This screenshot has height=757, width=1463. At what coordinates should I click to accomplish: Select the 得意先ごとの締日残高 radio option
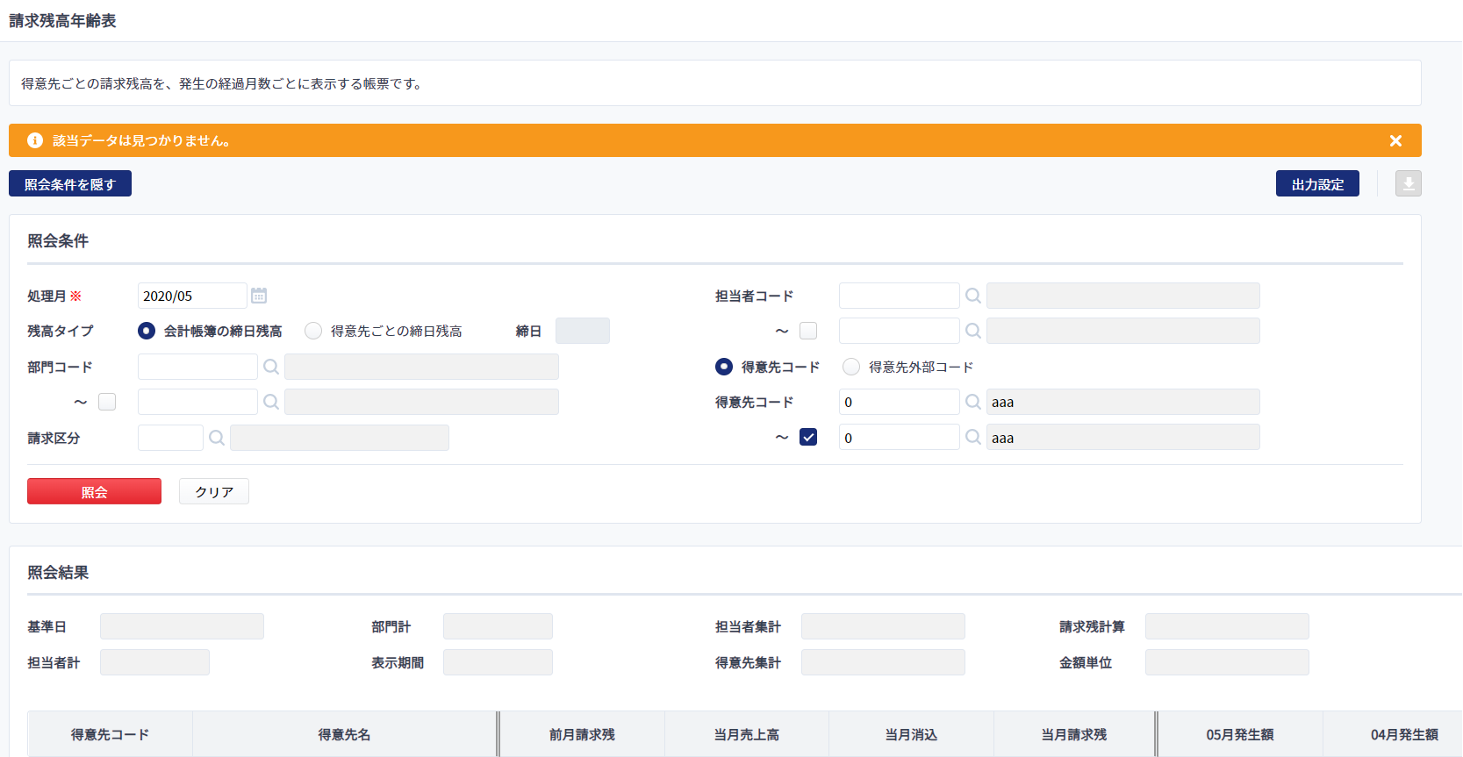coord(313,331)
